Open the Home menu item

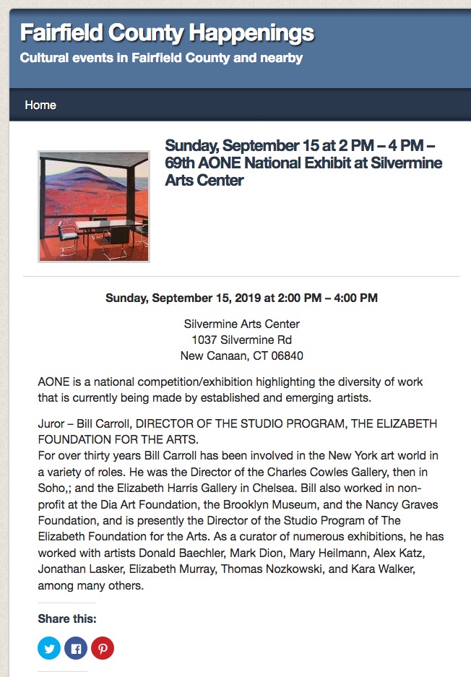pos(40,105)
